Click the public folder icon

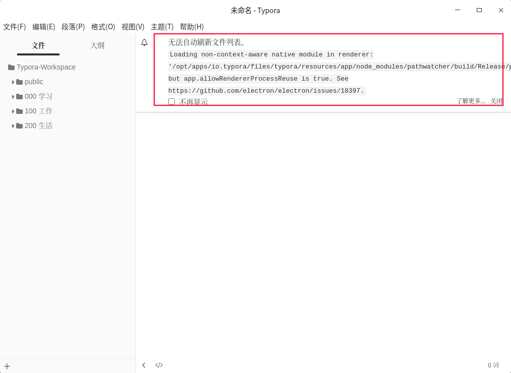(20, 82)
